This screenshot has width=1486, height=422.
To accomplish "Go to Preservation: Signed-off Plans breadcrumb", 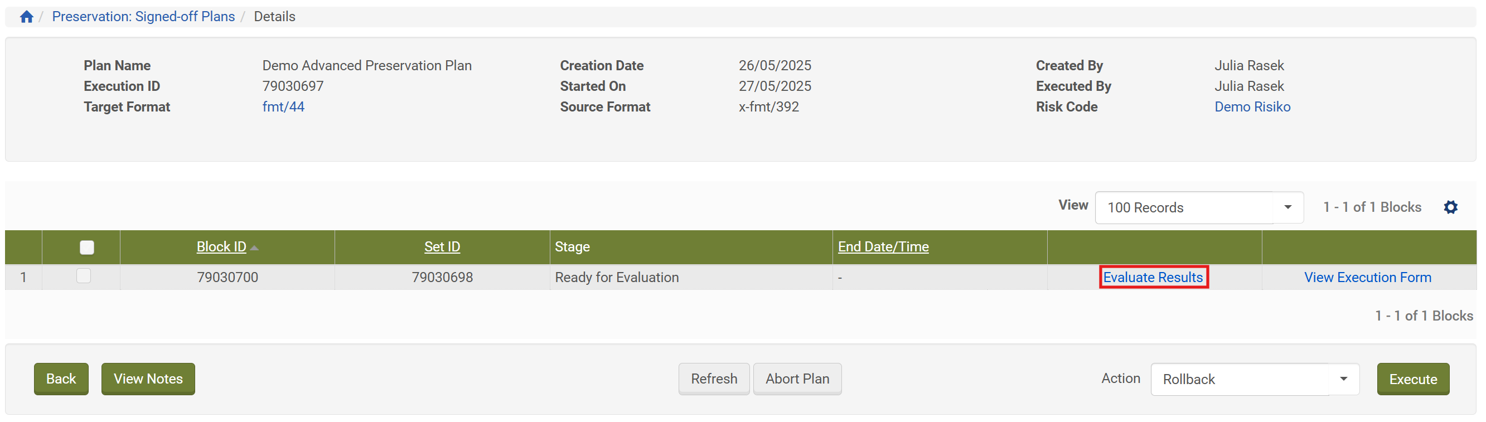I will click(x=143, y=17).
